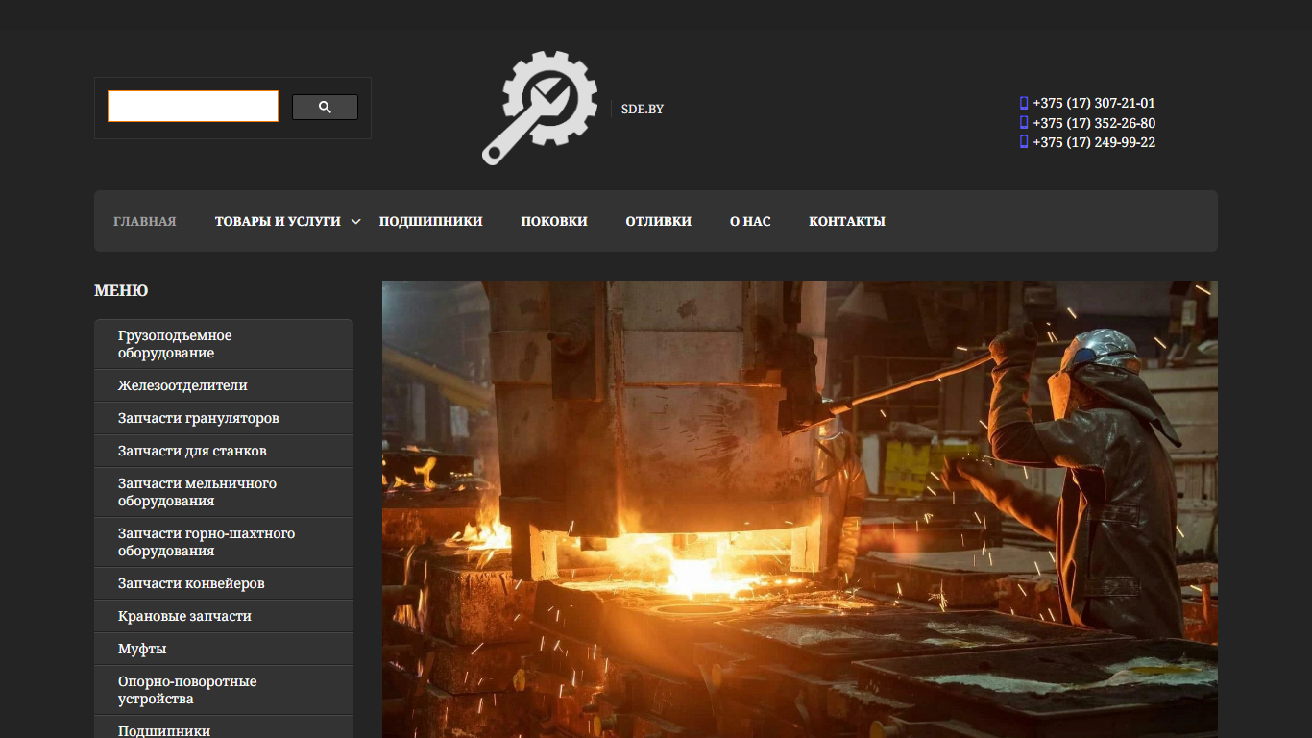Open Запчасти для станков sidebar item

click(224, 451)
